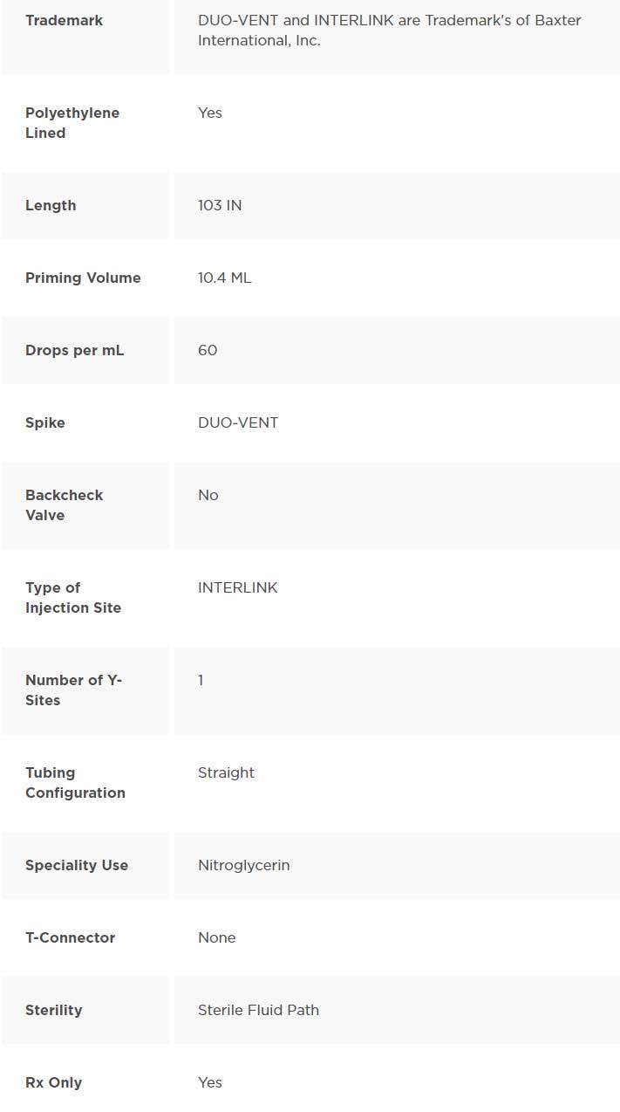
Task: Click the 10.4 ML value
Action: pos(224,278)
